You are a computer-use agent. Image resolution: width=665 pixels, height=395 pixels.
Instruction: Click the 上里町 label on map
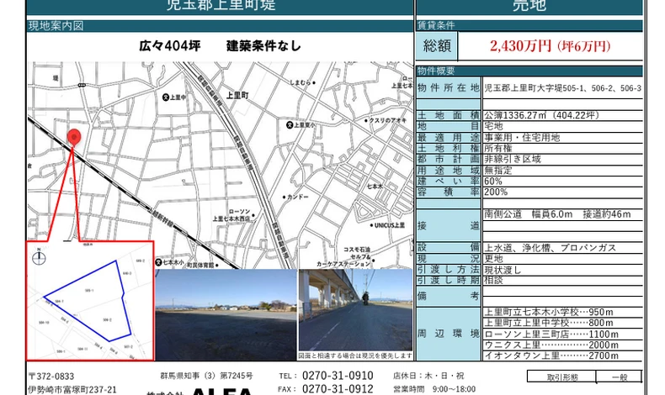point(237,96)
